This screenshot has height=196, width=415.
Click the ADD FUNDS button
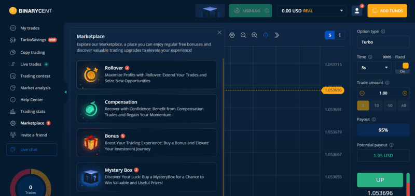click(x=387, y=11)
